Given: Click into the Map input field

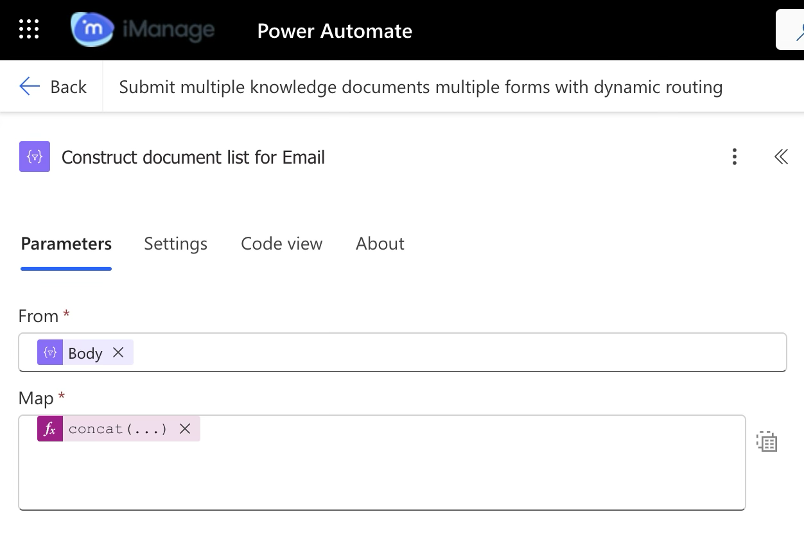Looking at the screenshot, I should tap(382, 463).
